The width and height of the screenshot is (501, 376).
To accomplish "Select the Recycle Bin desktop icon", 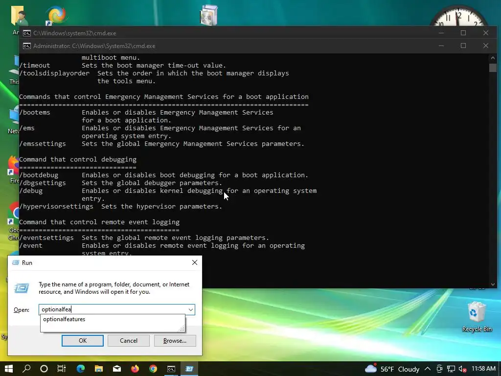I will click(x=477, y=317).
